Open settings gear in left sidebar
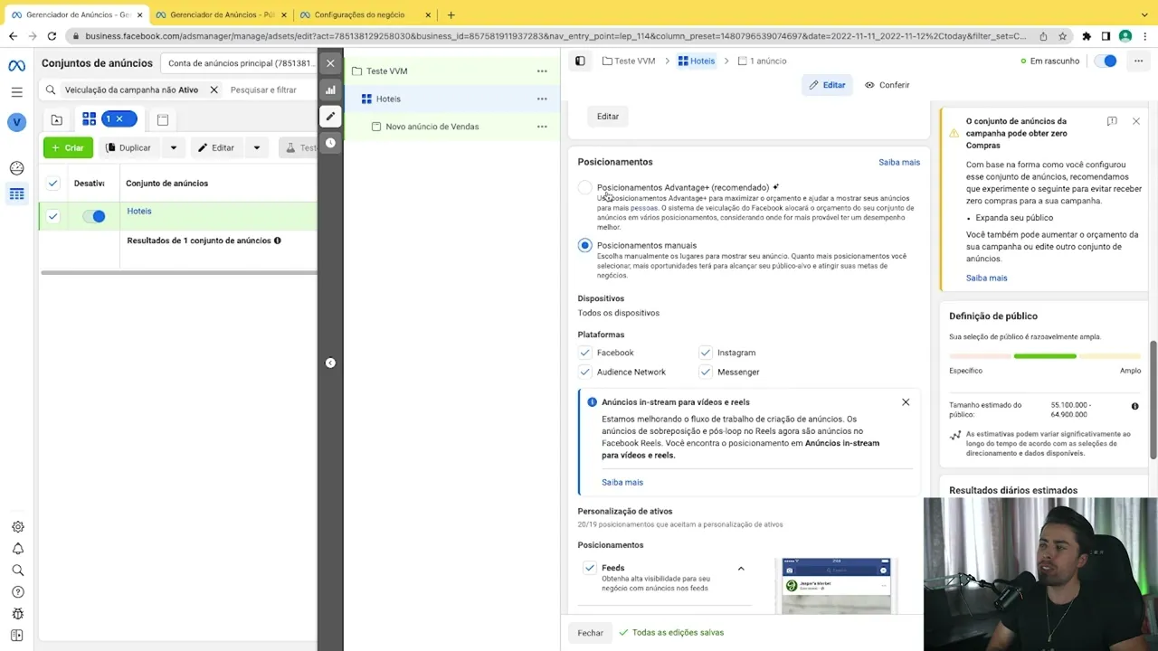The height and width of the screenshot is (651, 1158). 17,527
